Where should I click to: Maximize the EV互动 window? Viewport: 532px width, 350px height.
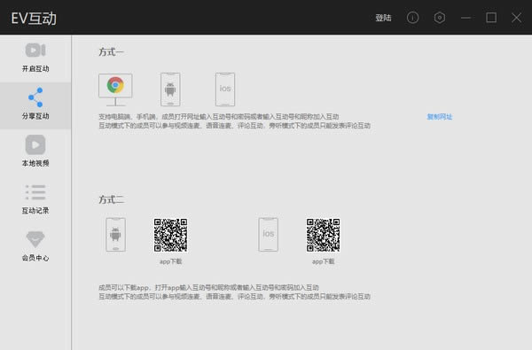click(491, 18)
